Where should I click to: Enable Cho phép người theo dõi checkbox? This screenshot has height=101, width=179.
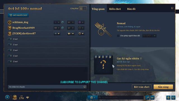point(118,36)
